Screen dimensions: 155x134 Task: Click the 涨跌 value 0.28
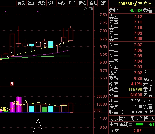(138, 78)
